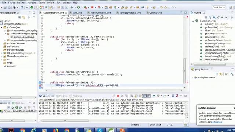Expand JRE System Library node
Viewport: 235px width, 132px height.
(1, 53)
